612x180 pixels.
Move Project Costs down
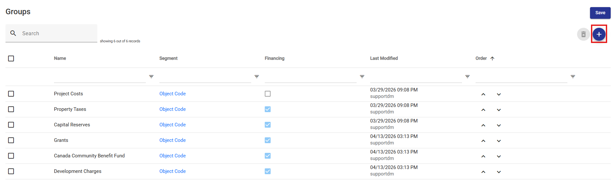tap(499, 94)
